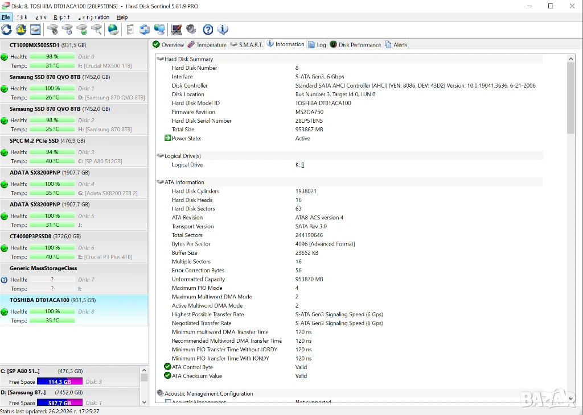The width and height of the screenshot is (583, 415).
Task: Open the Disk Performance tab
Action: coord(355,44)
